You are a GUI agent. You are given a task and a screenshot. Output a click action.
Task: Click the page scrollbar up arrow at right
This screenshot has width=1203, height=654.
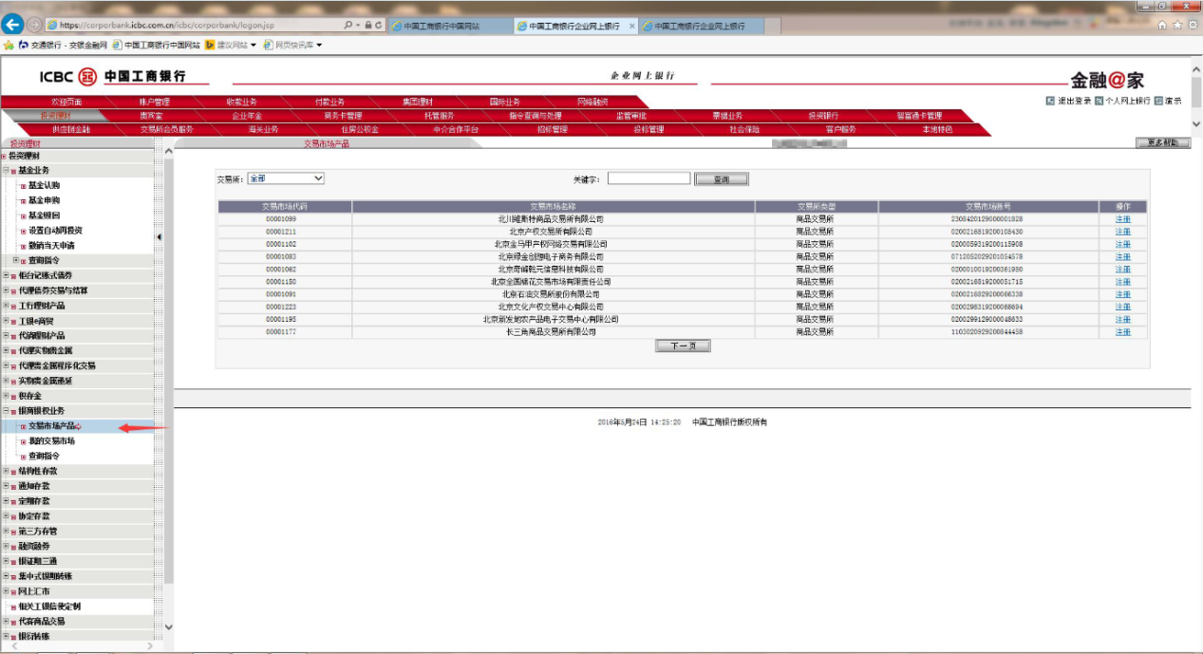[1196, 68]
